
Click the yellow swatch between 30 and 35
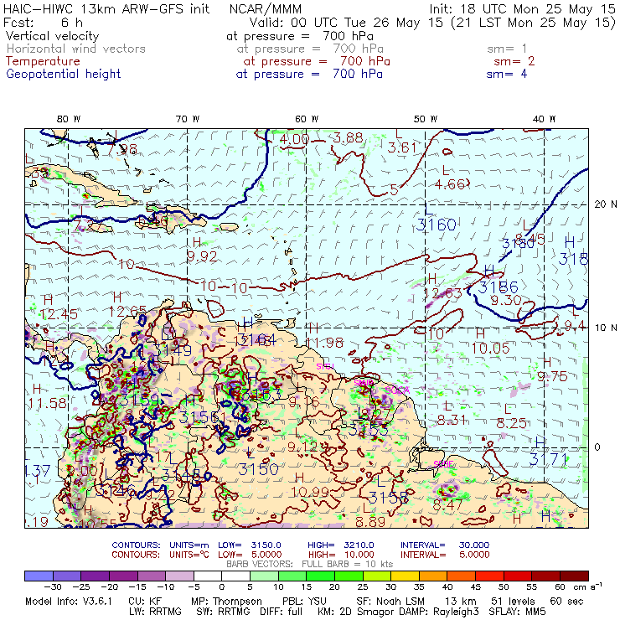click(x=405, y=576)
